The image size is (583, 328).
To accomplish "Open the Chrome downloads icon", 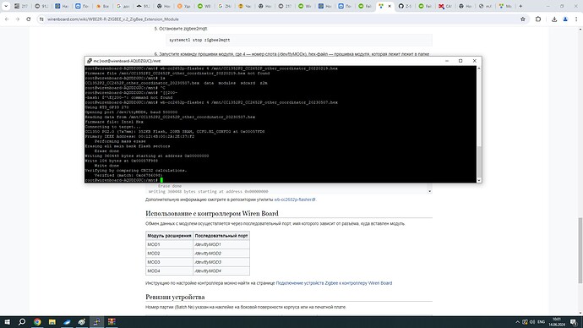I will point(554,19).
